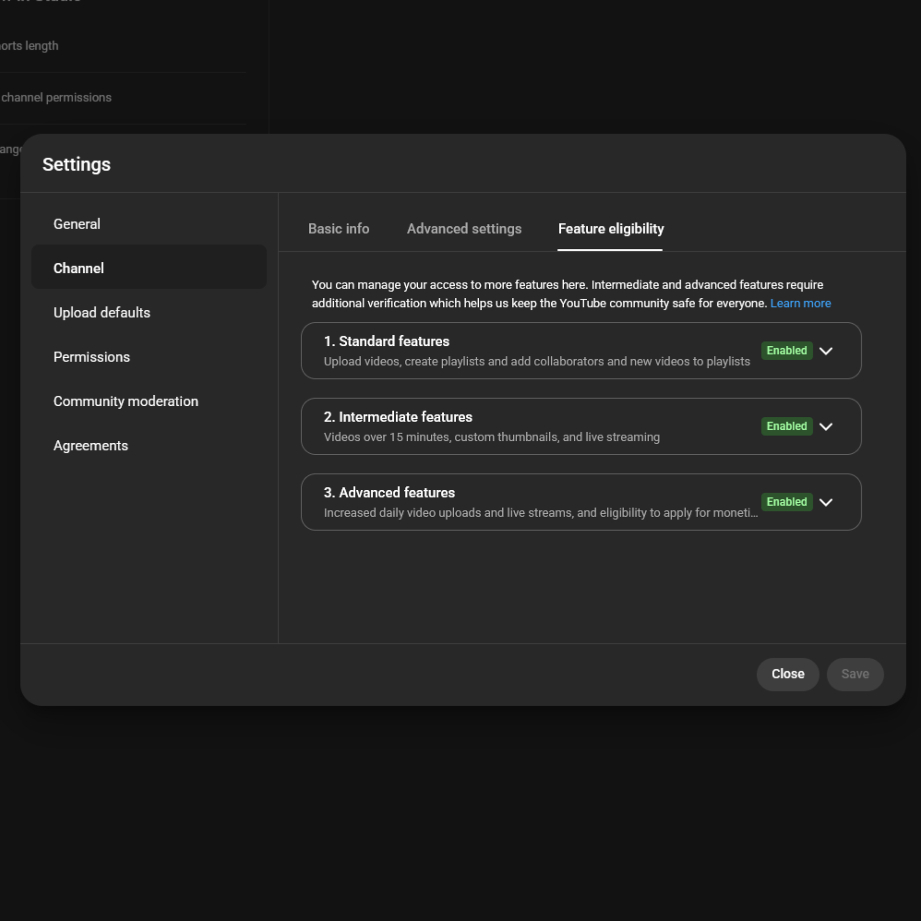
Task: Click Enabled badge on Standard features
Action: tap(786, 351)
